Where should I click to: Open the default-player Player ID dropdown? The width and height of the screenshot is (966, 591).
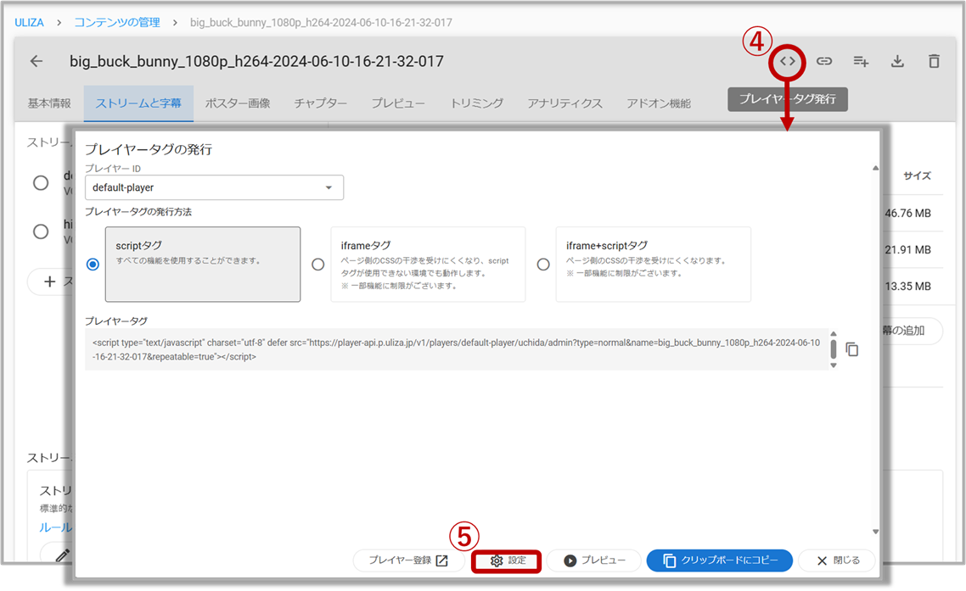(x=215, y=187)
